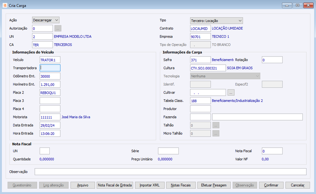Click the Veículo field with TRATOR1
Image resolution: width=316 pixels, height=194 pixels.
50,60
